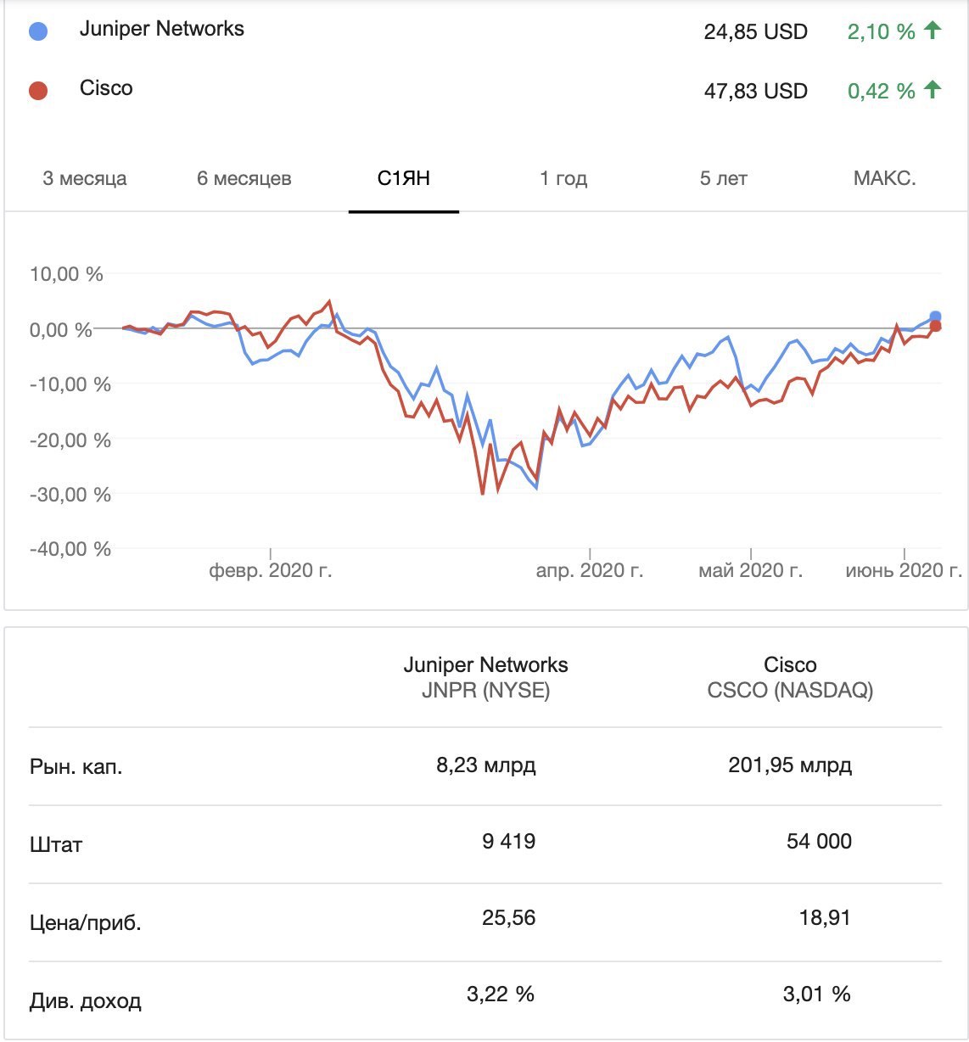Screen dimensions: 969x1042
Task: Click the -10,00 % y-axis label
Action: coord(70,384)
